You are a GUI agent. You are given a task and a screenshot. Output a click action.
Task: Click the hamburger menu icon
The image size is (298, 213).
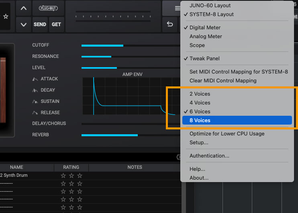(178, 8)
